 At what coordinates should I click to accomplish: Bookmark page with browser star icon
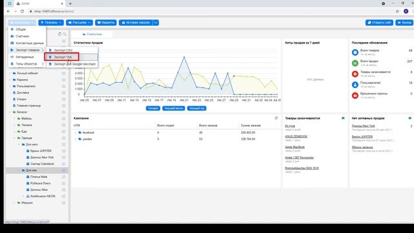pyautogui.click(x=397, y=12)
